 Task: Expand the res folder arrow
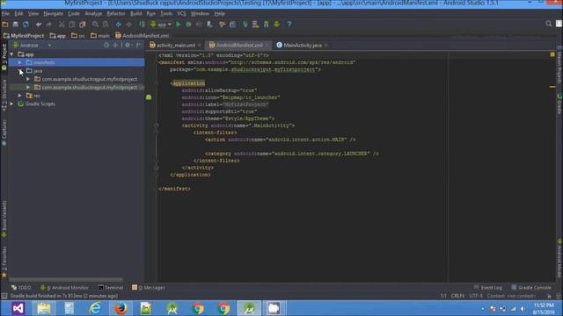point(20,96)
